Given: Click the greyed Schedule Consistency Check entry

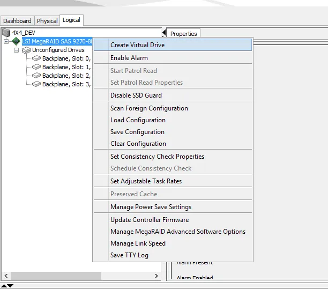Looking at the screenshot, I should tap(173, 168).
